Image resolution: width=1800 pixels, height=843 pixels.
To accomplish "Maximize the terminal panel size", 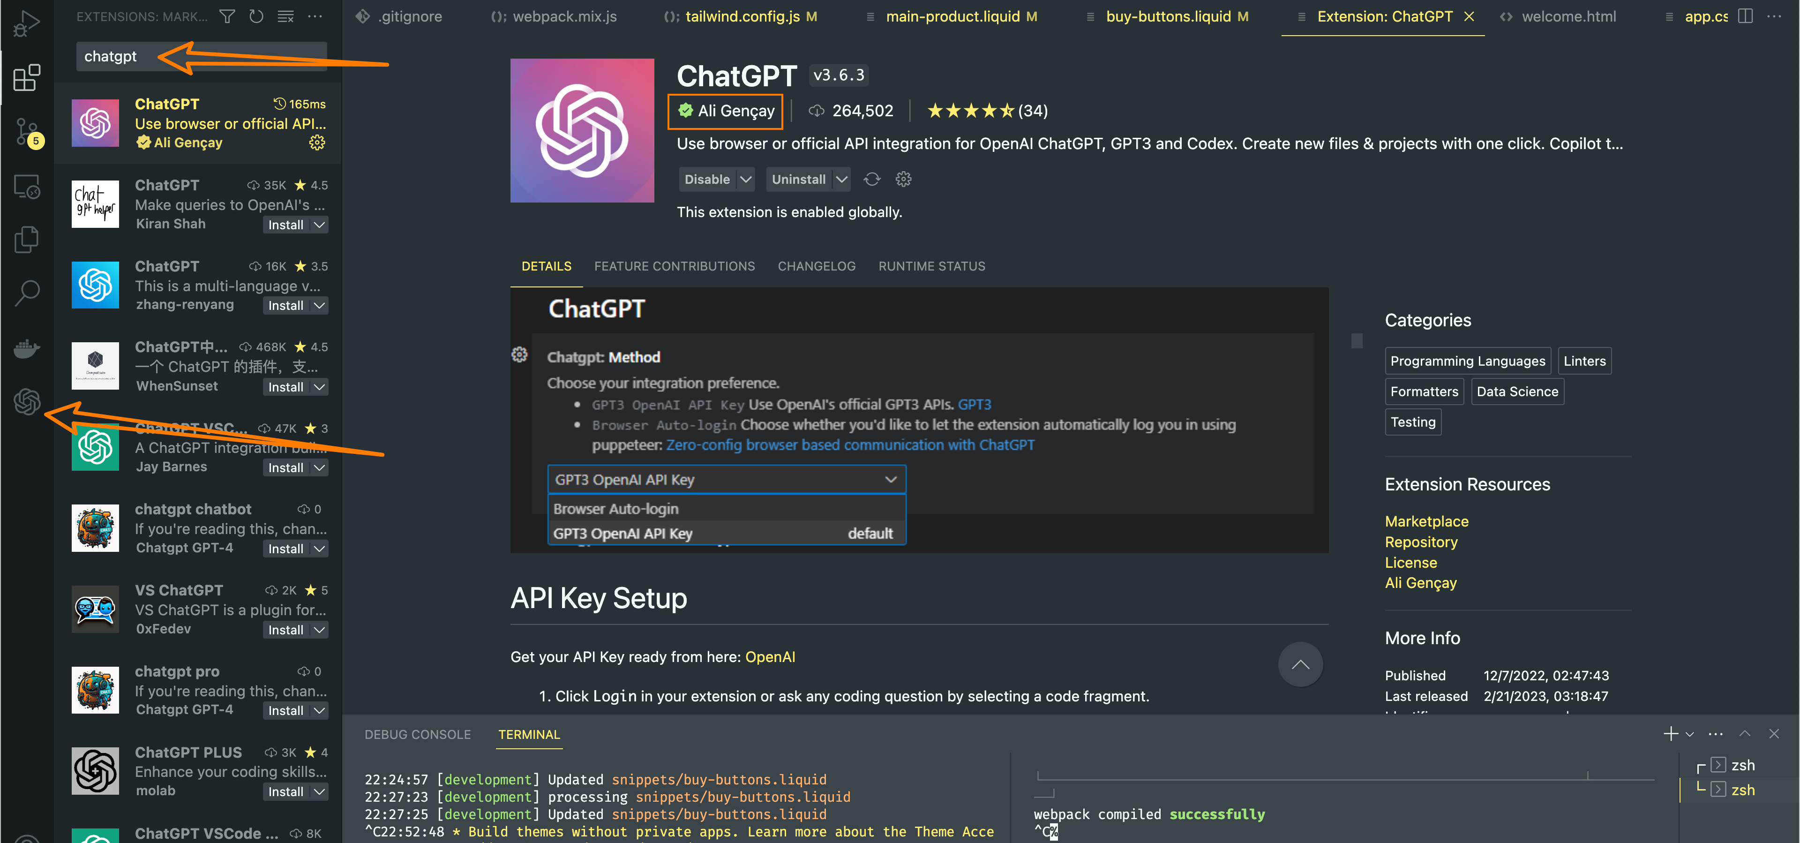I will (x=1745, y=733).
